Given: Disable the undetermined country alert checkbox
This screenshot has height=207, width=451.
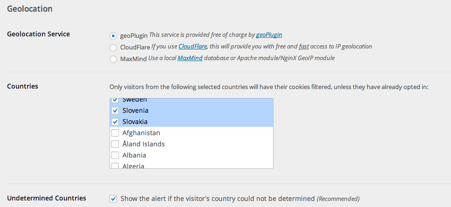Looking at the screenshot, I should (113, 199).
